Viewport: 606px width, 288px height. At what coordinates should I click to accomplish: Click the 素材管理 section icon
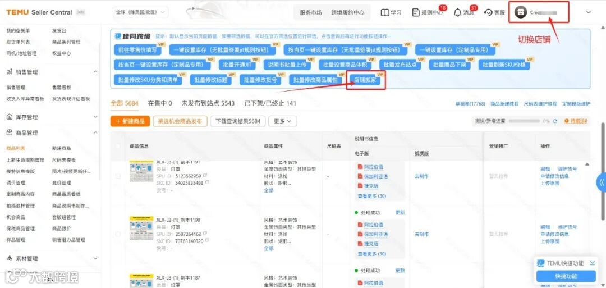(x=10, y=258)
